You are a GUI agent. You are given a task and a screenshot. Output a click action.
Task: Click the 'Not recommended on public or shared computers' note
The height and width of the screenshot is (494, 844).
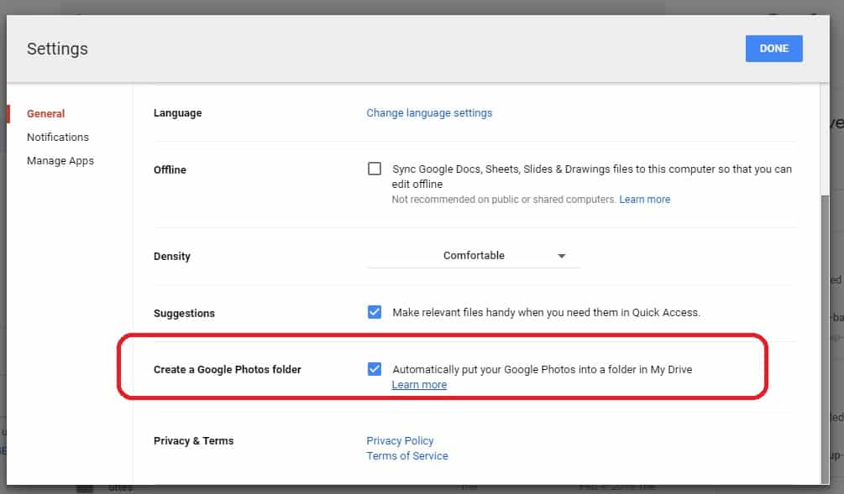504,200
